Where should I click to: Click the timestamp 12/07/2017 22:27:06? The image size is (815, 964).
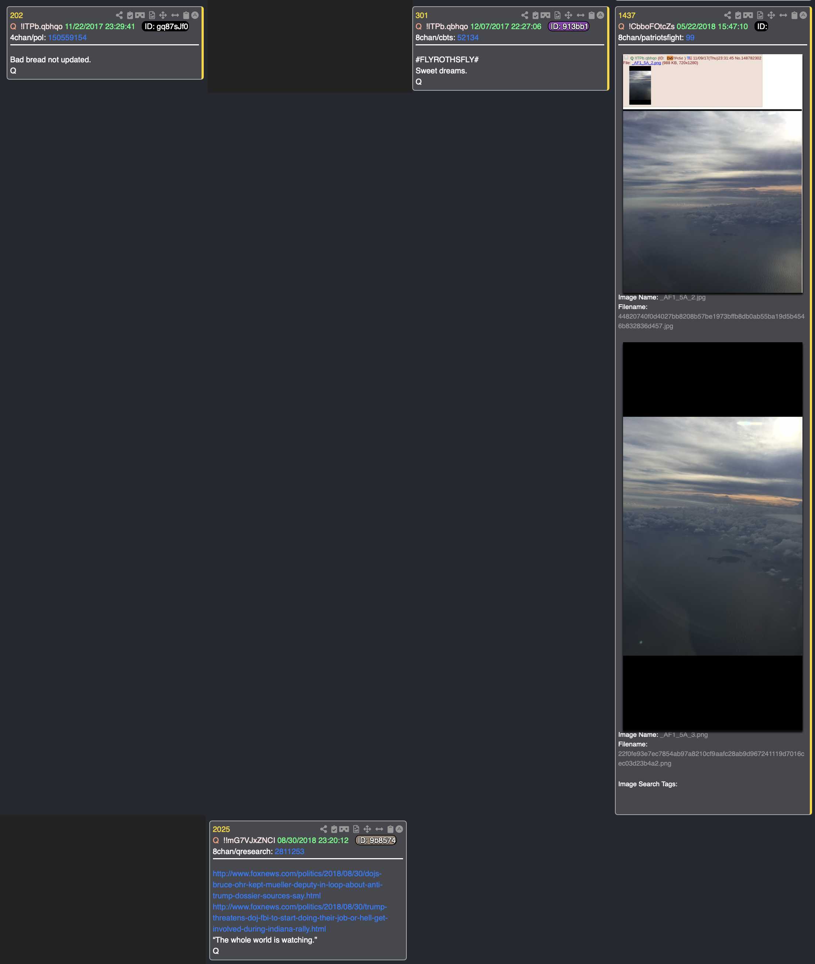click(505, 26)
